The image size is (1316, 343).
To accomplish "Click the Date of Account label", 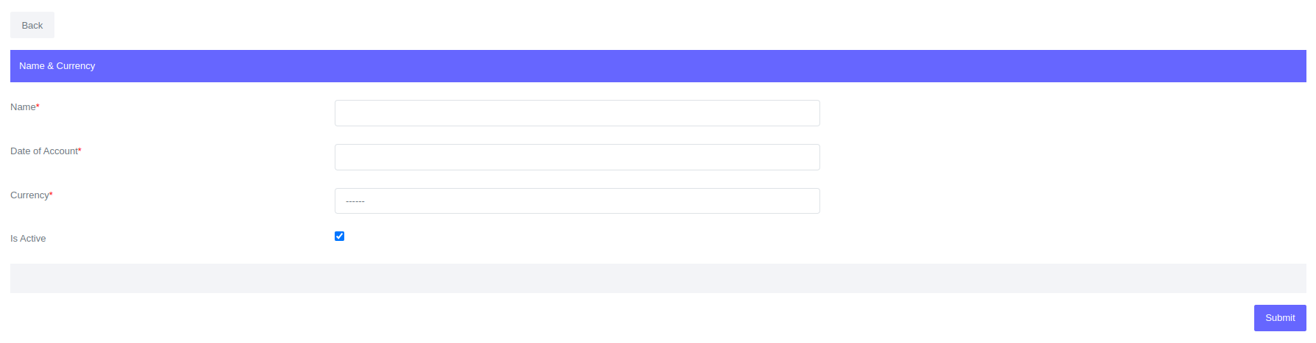I will [x=43, y=151].
